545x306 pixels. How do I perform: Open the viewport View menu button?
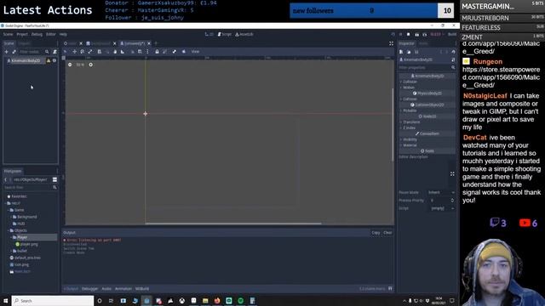click(x=195, y=52)
